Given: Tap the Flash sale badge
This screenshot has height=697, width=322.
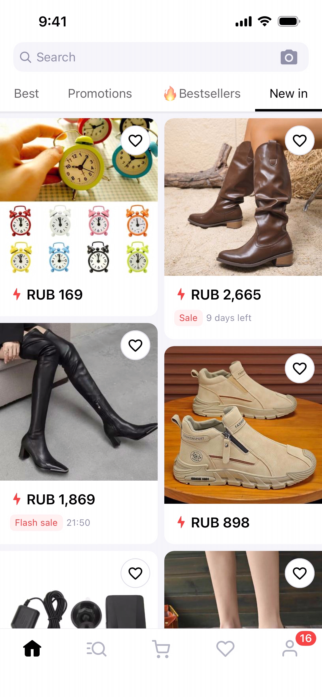Looking at the screenshot, I should (36, 522).
